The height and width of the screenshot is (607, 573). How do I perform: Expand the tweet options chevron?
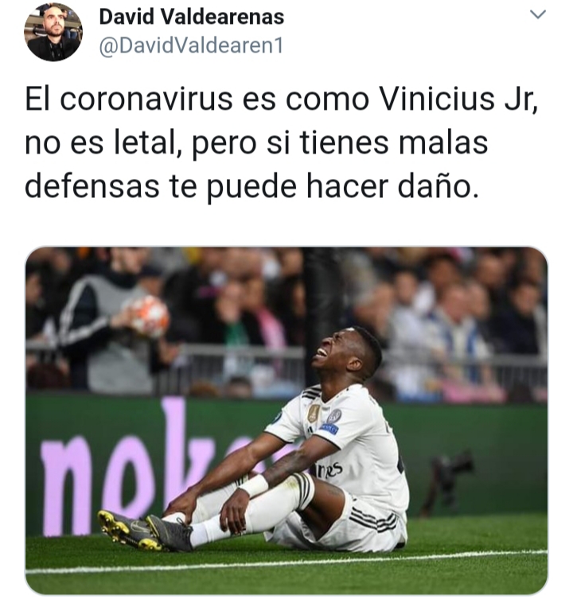(x=538, y=14)
